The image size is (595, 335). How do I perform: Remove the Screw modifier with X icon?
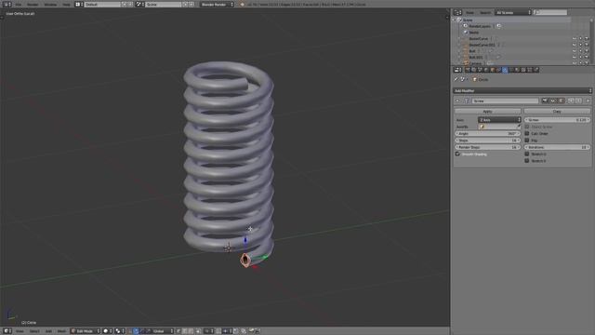coord(588,100)
